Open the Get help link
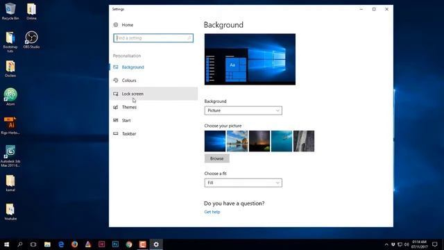Screen dimensions: 444x250 click(x=212, y=212)
